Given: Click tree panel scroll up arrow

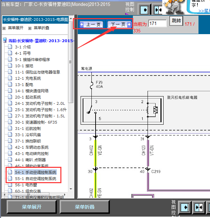Looking at the screenshot, I should [x=71, y=18].
